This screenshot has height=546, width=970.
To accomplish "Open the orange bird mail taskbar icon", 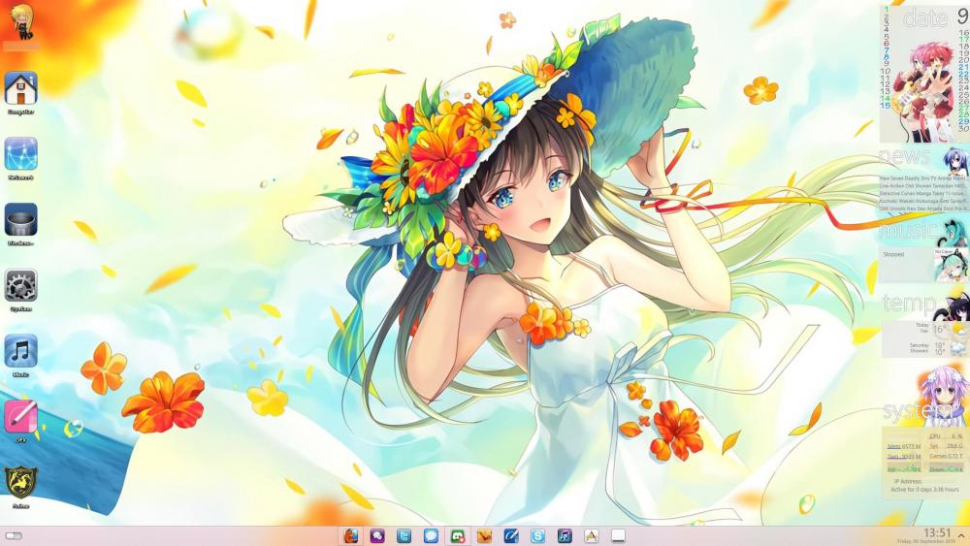I will [x=484, y=535].
